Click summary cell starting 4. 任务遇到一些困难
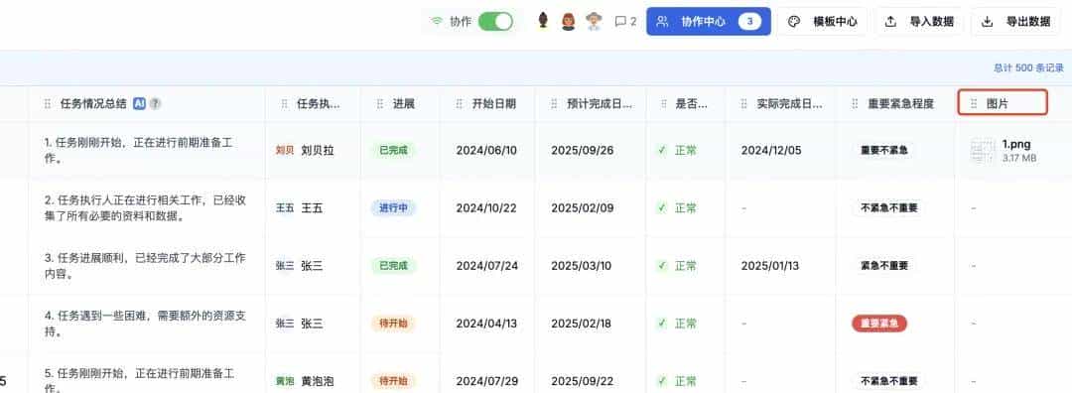This screenshot has height=393, width=1072. pos(145,324)
